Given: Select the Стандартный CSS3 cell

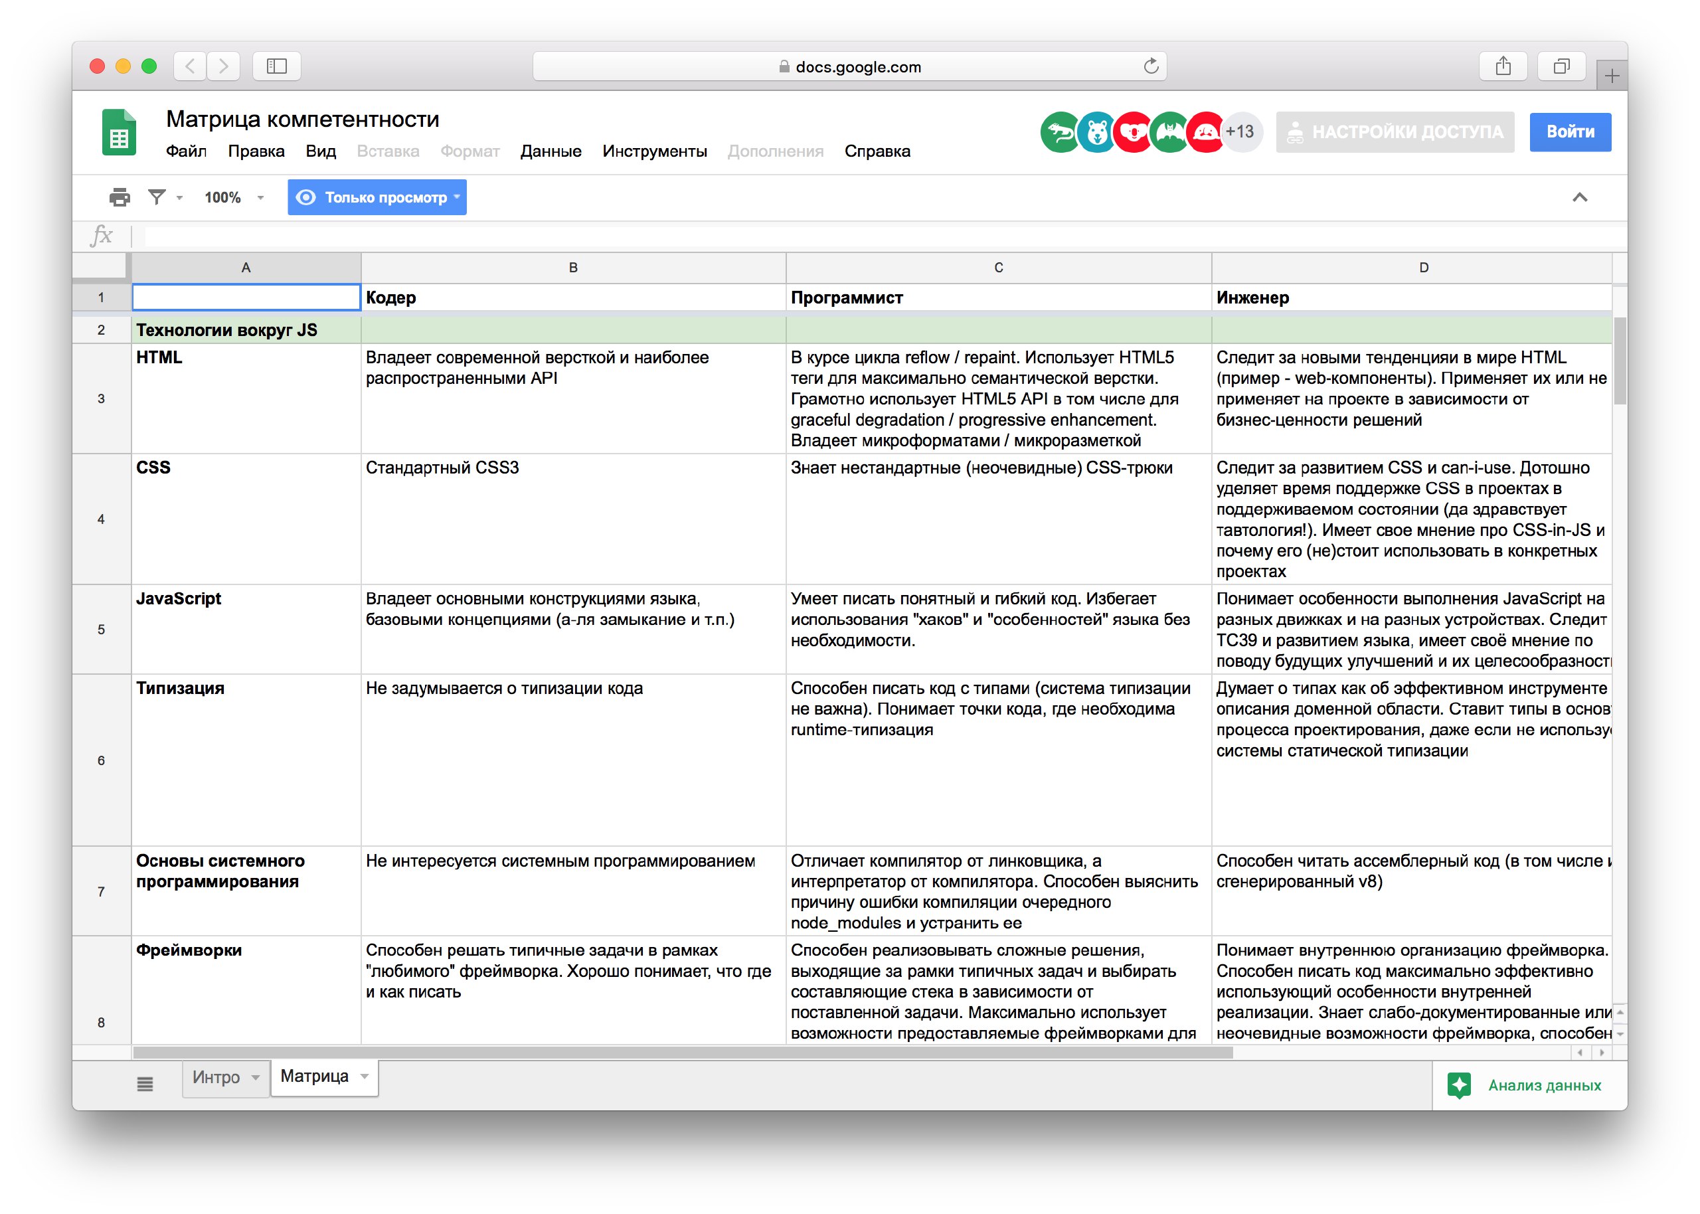Looking at the screenshot, I should (x=573, y=519).
